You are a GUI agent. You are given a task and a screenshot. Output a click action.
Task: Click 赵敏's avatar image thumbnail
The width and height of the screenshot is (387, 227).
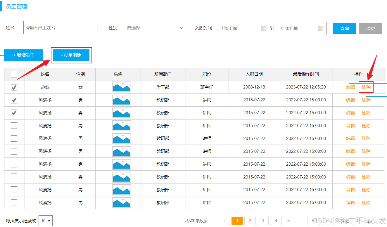[x=122, y=87]
